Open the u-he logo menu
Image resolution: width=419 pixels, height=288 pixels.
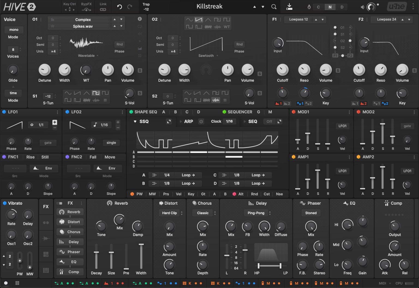pyautogui.click(x=397, y=7)
